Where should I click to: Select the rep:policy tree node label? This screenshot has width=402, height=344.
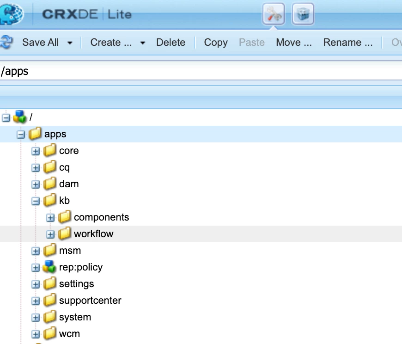point(81,268)
